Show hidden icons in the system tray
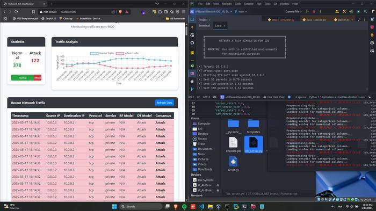Viewport: 376px width, 211px height. pos(332,207)
